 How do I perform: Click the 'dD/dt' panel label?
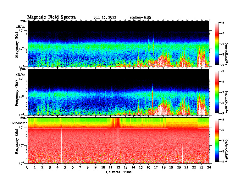coord(20,75)
